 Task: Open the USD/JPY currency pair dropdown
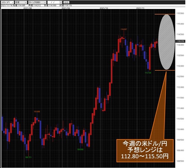7,2
